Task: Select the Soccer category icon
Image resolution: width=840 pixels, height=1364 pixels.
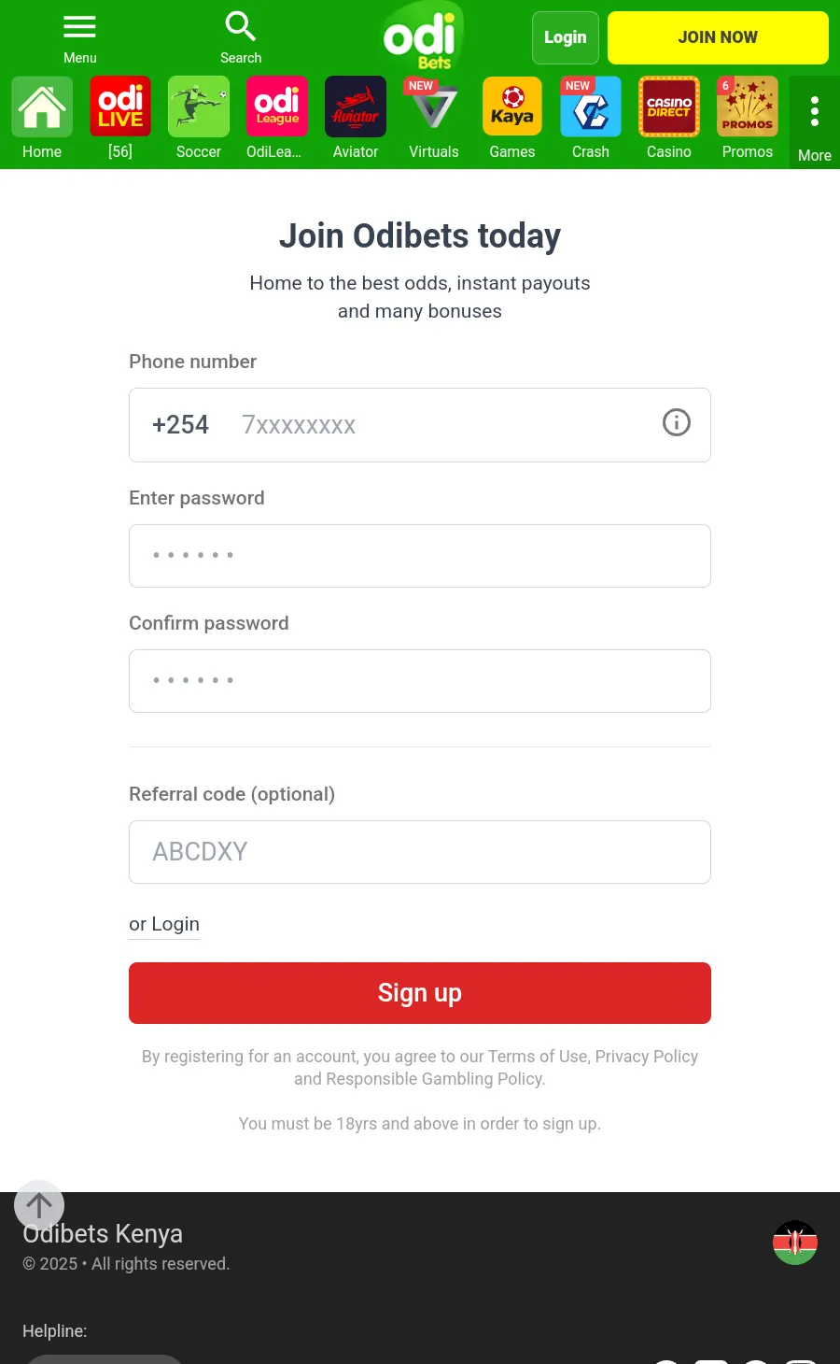Action: point(199,107)
